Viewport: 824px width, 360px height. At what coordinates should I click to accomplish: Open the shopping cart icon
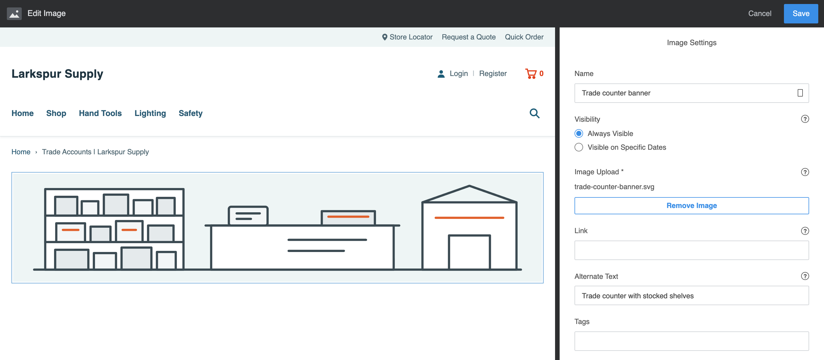531,74
